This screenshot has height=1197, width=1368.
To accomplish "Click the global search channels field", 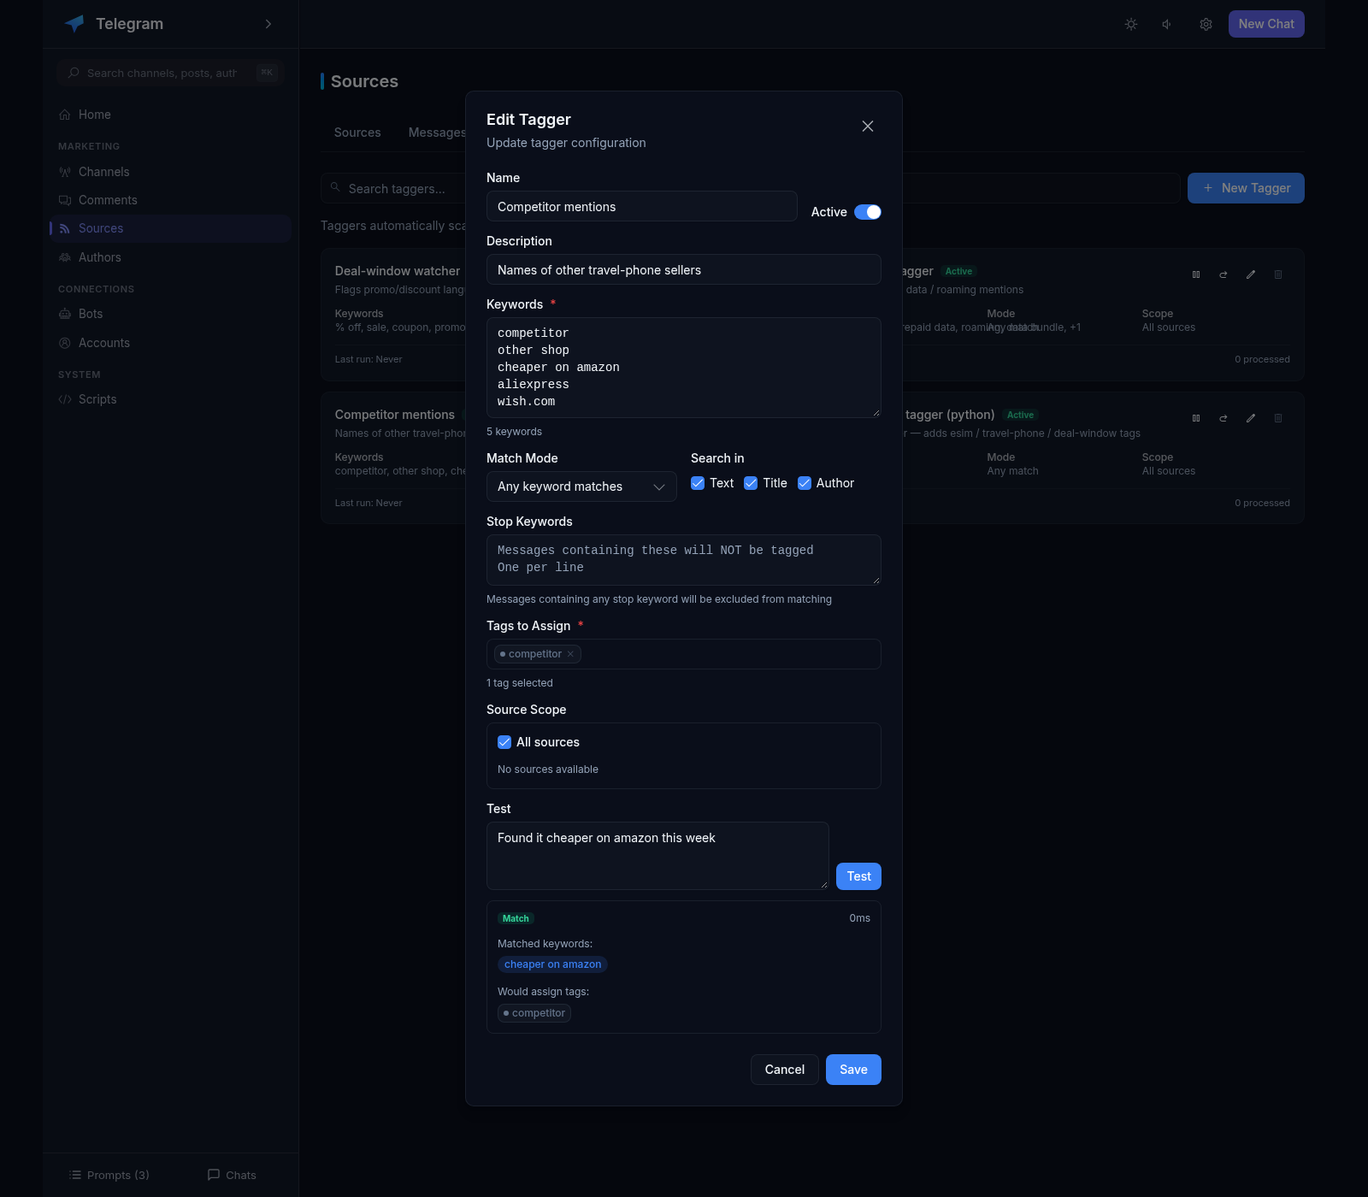I will [x=171, y=73].
